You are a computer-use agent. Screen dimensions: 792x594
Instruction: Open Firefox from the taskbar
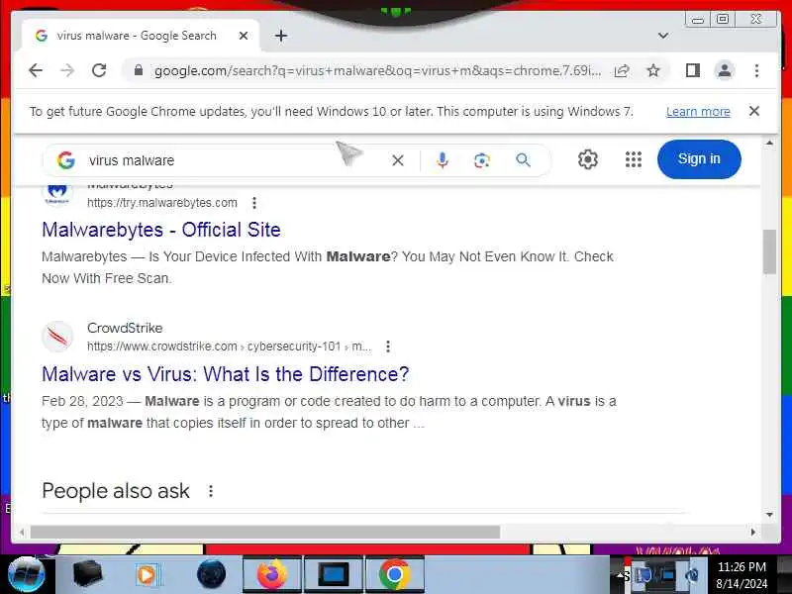[272, 575]
